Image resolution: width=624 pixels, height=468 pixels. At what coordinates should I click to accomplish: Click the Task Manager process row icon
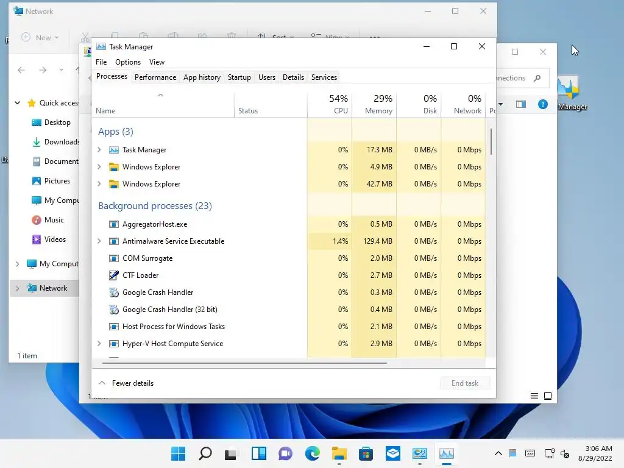114,150
